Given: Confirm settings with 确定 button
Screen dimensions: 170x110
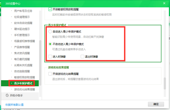Looking at the screenshot, I should tap(156, 104).
